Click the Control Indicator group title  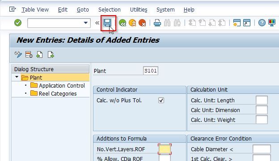click(x=117, y=90)
